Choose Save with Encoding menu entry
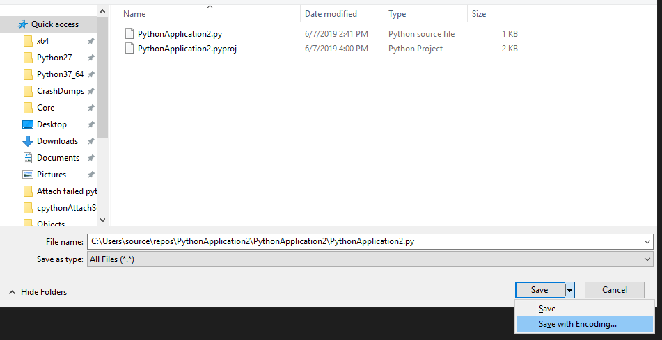The height and width of the screenshot is (340, 662). 584,324
